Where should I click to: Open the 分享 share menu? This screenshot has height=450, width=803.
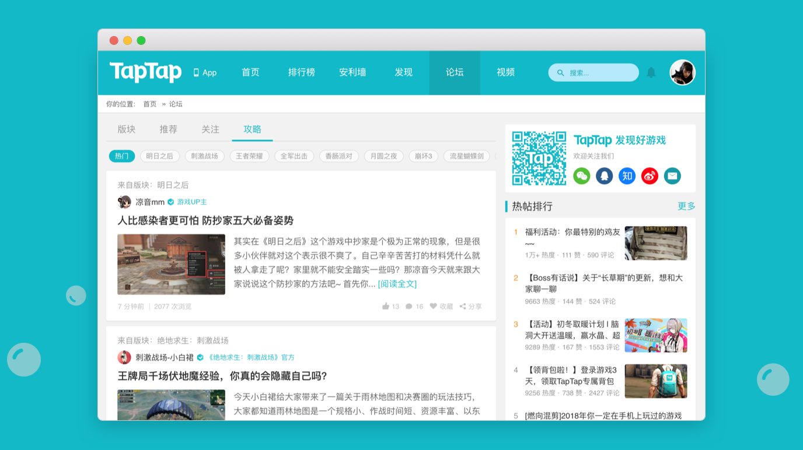tap(470, 307)
